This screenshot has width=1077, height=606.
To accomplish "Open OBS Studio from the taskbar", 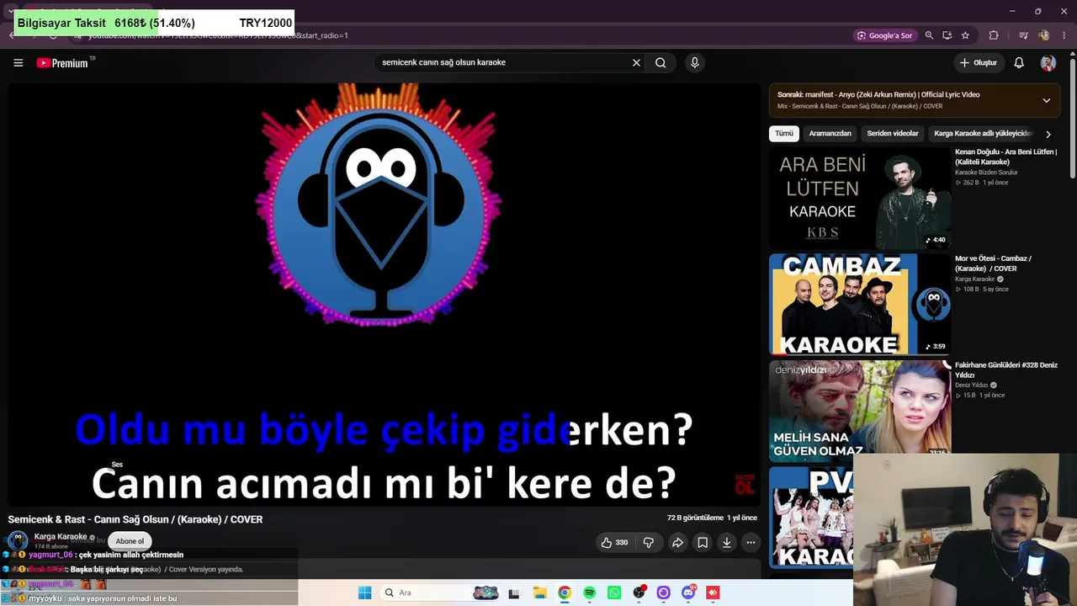I will click(639, 593).
